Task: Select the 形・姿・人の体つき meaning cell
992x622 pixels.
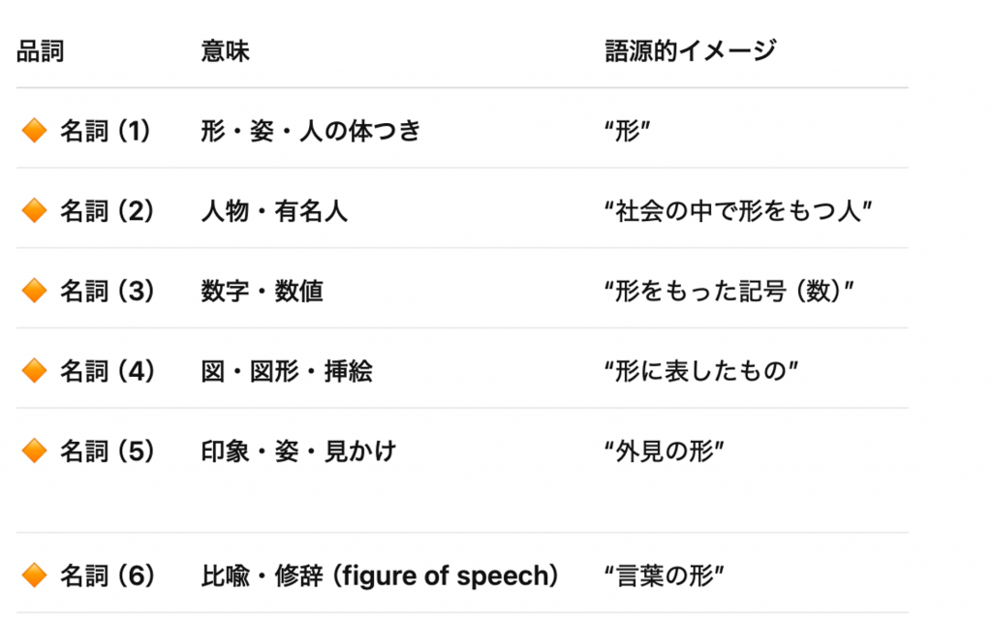Action: tap(311, 131)
